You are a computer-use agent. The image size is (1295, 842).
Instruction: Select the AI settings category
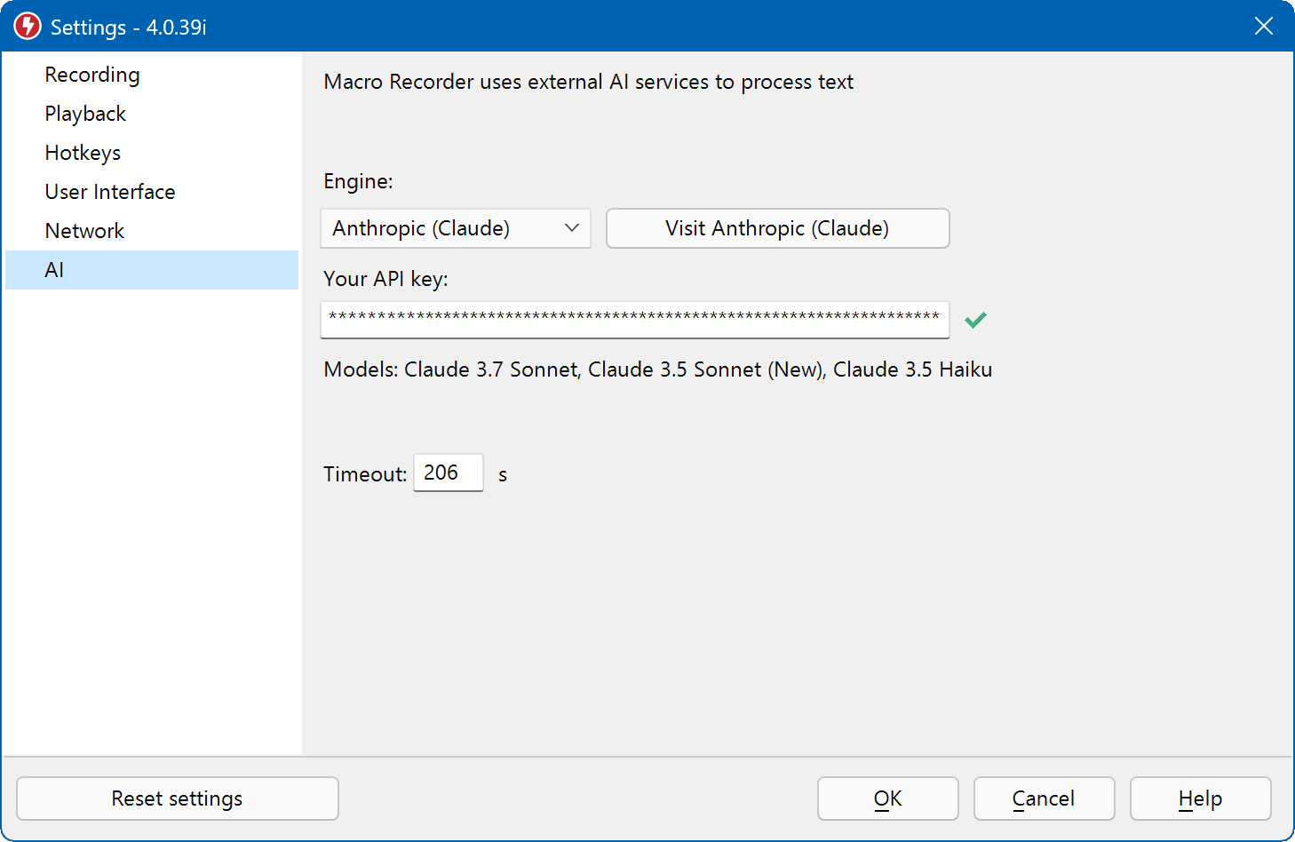pos(54,270)
